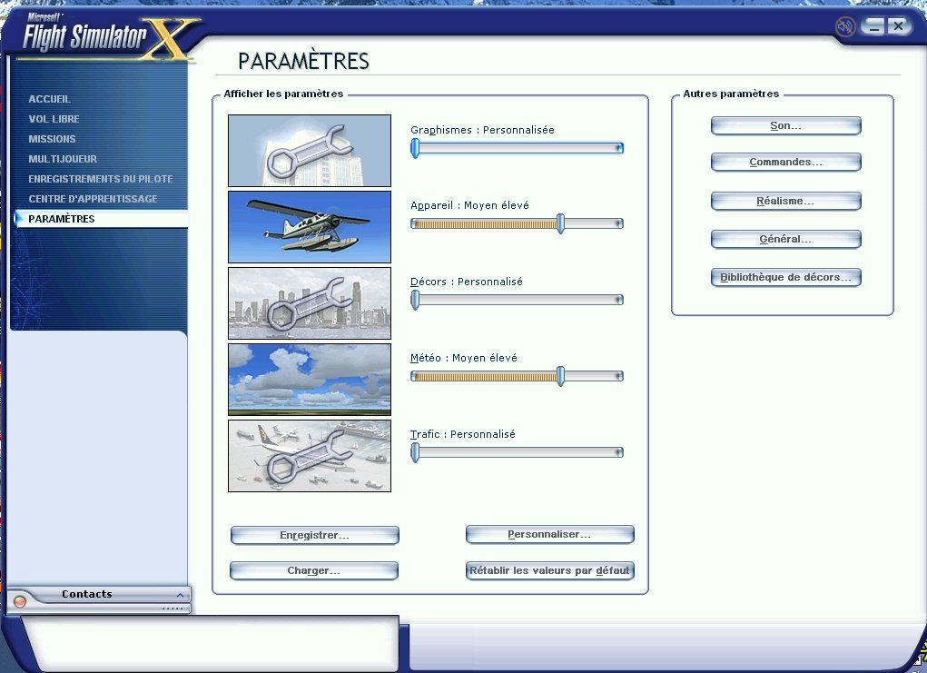Click the 'Décors : Personnalisé' label
Screen dimensions: 927x673
pos(467,282)
